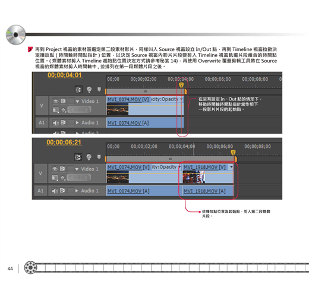Click the yellow playhead marker in the 00;00;04;01 timeline ruler
Image resolution: width=309 pixels, height=297 pixels.
click(181, 85)
